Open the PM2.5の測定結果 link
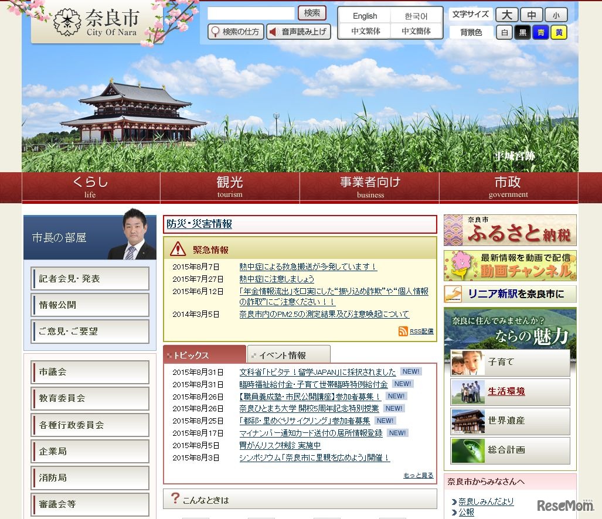 pos(324,314)
